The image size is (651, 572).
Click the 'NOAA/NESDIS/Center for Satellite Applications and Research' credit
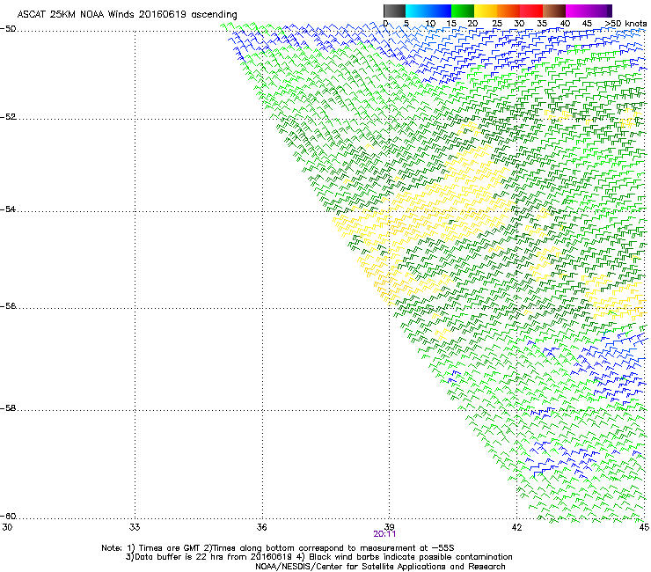coord(380,567)
